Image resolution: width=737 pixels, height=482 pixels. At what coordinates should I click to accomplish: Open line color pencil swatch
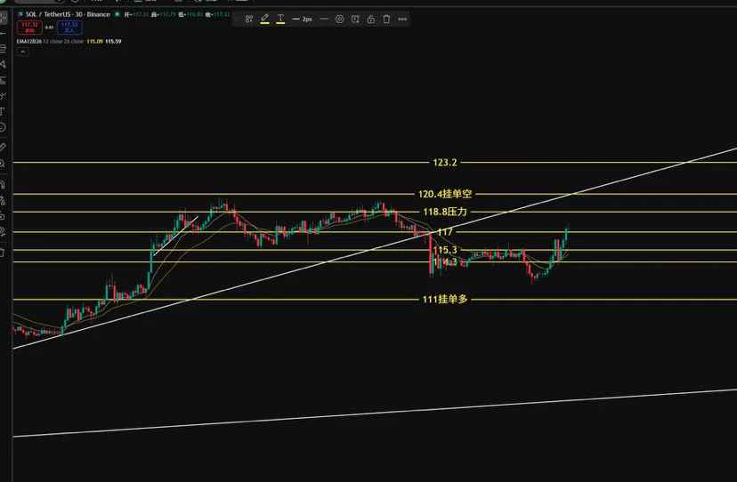(x=264, y=20)
